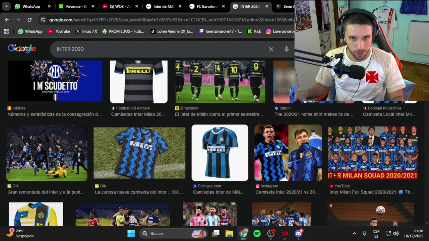Open Google Chrome from taskbar
Viewport: 429px width, 241px height.
[x=243, y=233]
